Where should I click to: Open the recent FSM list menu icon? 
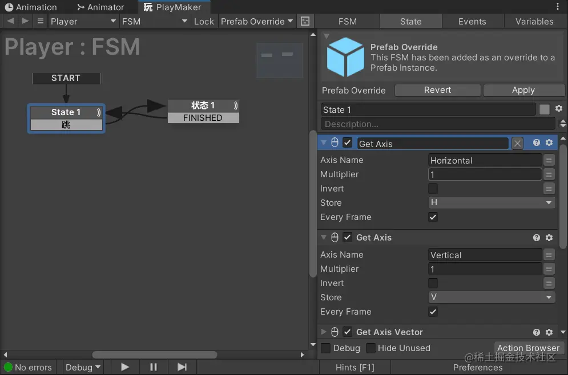pos(41,21)
